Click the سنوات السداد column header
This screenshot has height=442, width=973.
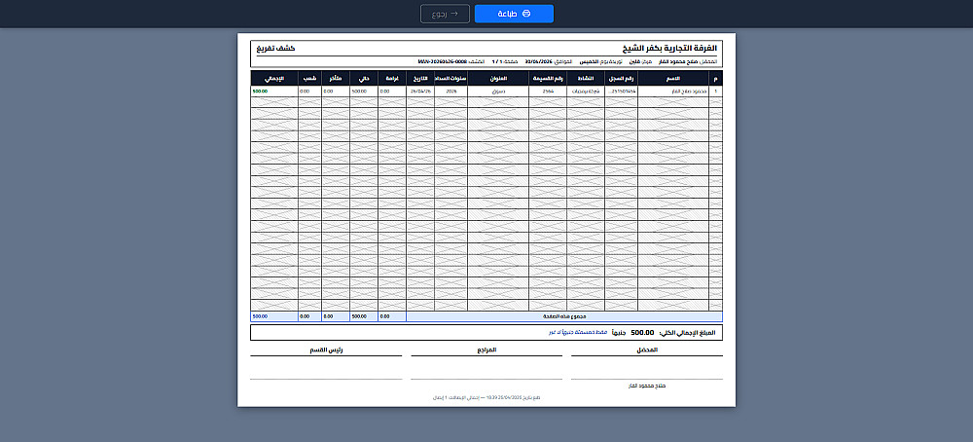pyautogui.click(x=451, y=78)
